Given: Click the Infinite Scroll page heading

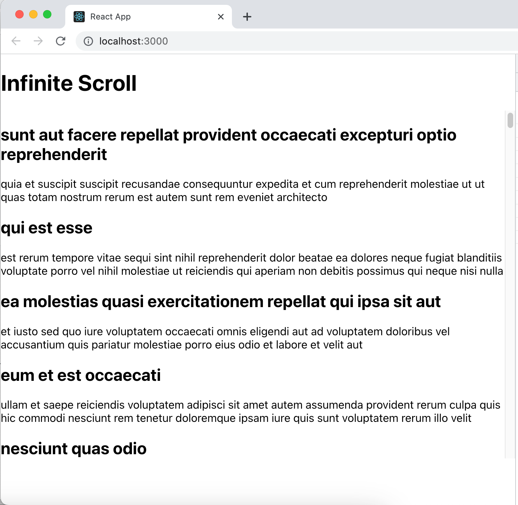Looking at the screenshot, I should coord(69,83).
